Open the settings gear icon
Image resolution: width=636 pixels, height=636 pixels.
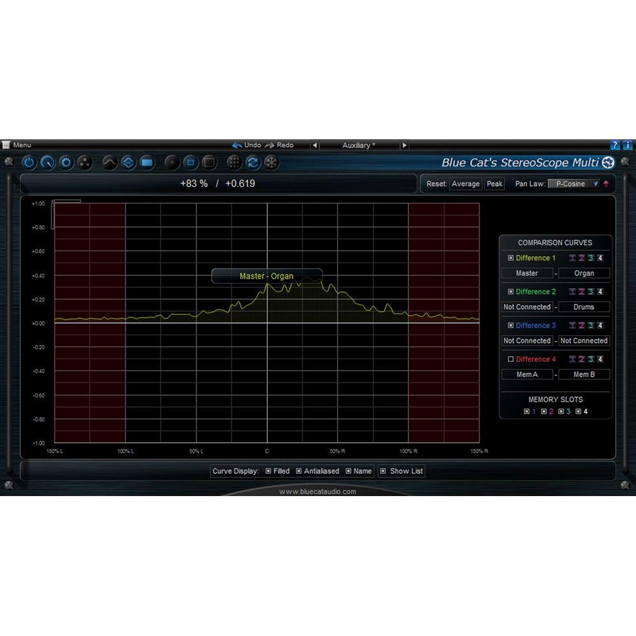(66, 163)
